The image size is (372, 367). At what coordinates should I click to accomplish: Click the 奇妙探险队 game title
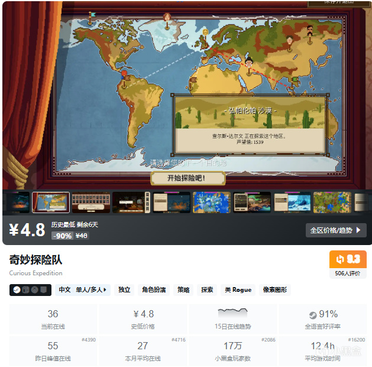(36, 259)
